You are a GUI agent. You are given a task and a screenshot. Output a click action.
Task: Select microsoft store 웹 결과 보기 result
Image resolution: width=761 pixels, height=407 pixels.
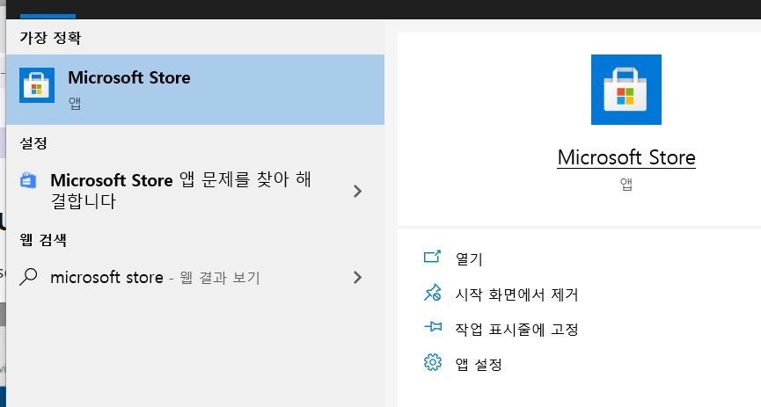195,278
